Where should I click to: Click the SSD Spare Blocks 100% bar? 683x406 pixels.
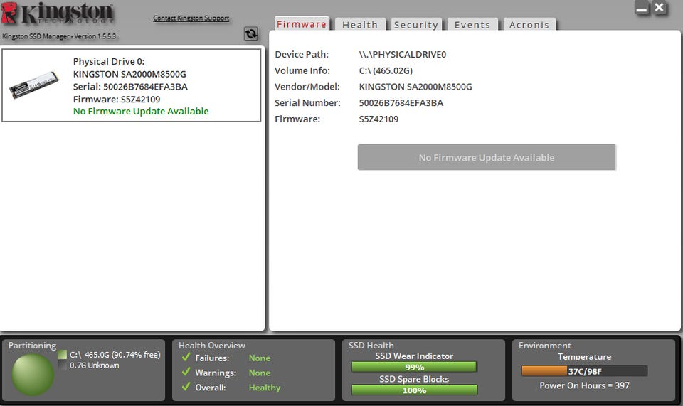tap(414, 390)
